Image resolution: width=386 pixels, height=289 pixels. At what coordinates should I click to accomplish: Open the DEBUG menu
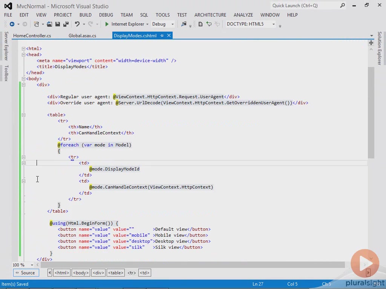106,15
